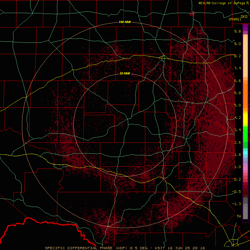Click the 50 NMI range ring label
250x250 pixels.
click(x=125, y=73)
